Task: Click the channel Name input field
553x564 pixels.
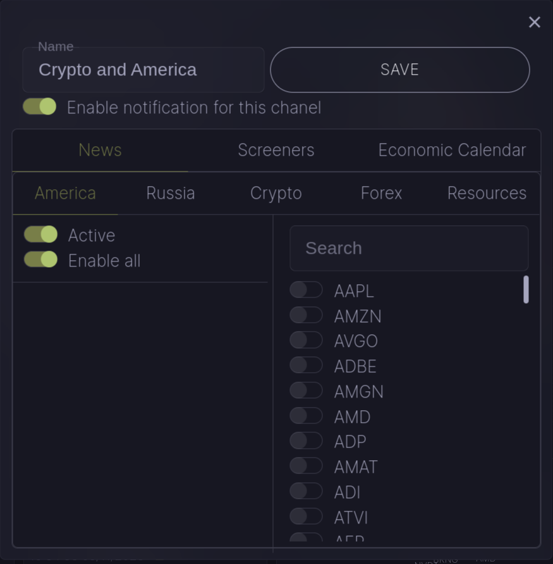Action: [143, 70]
